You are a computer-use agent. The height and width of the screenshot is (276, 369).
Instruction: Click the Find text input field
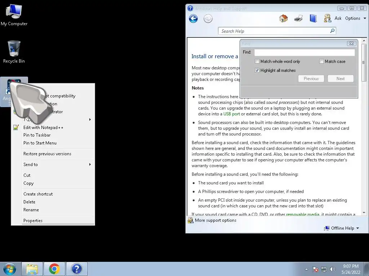(x=304, y=52)
